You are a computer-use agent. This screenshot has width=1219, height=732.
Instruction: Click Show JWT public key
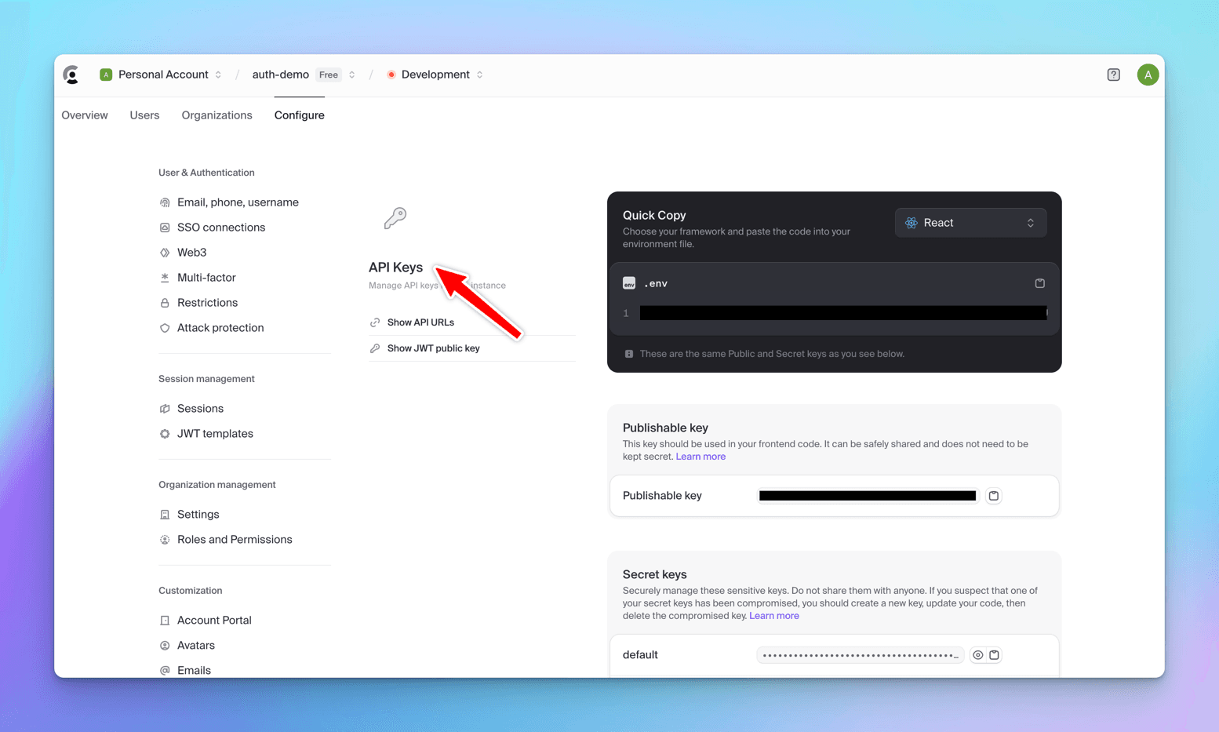[433, 348]
